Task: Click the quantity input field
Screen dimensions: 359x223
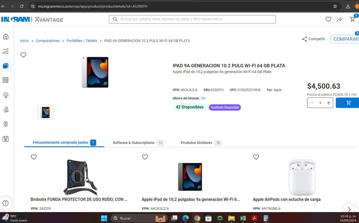Action: click(320, 103)
